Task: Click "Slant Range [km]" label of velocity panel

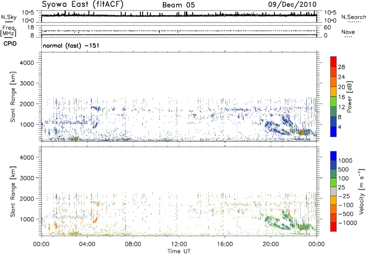Action: [x=13, y=191]
